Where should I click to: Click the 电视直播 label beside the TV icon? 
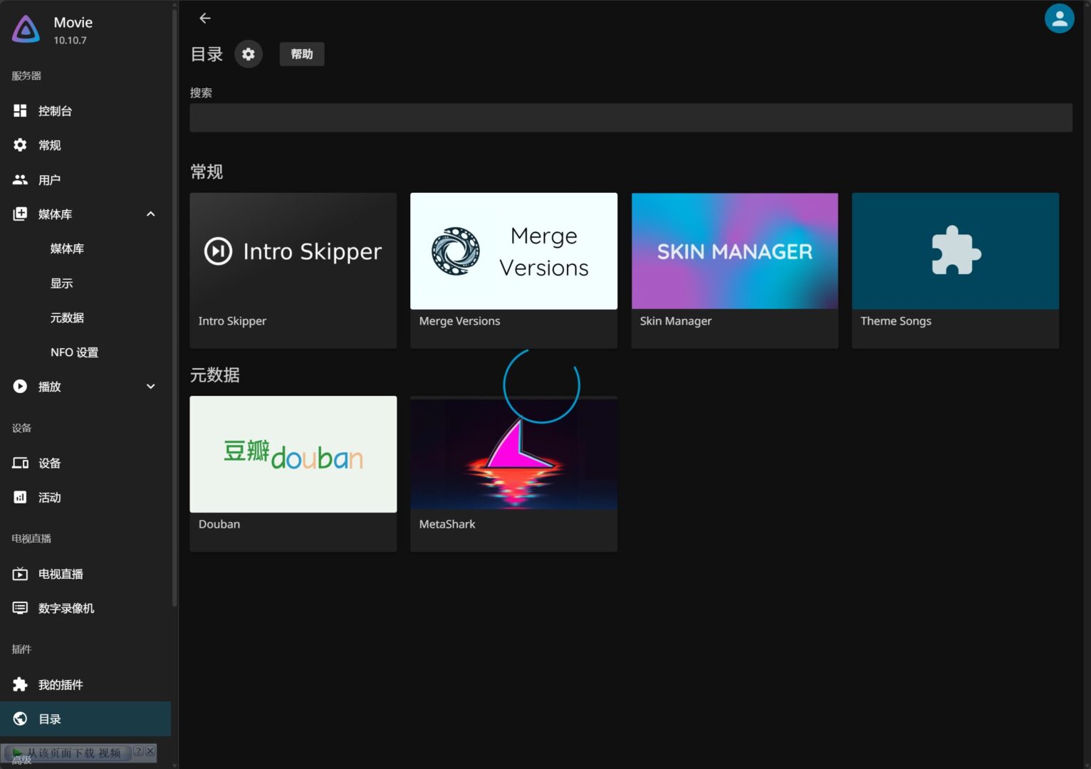(61, 574)
